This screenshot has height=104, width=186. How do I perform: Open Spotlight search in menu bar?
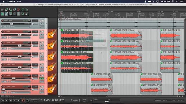(x=177, y=1)
